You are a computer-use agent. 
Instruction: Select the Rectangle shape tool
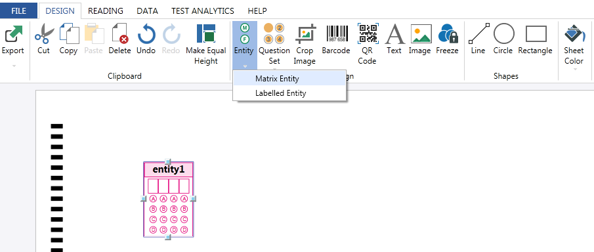(536, 39)
